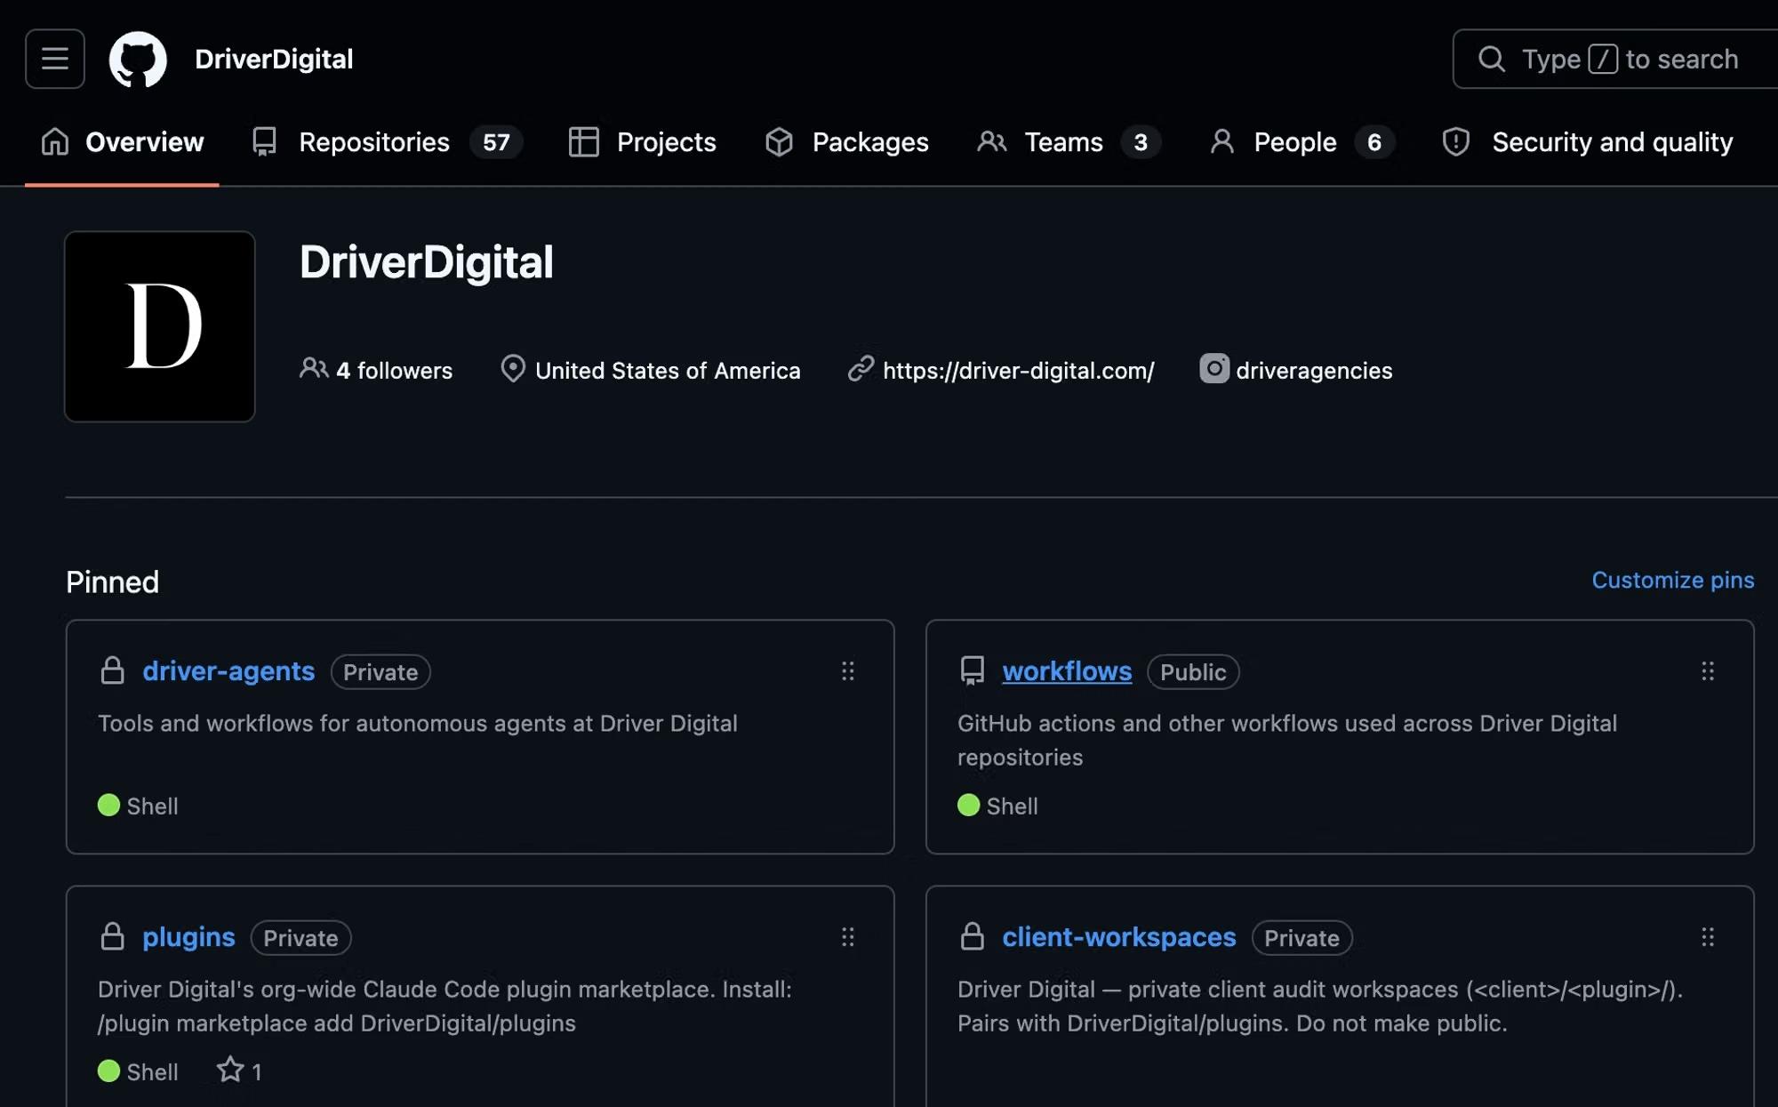Click DriverDigital name in the header

274,60
